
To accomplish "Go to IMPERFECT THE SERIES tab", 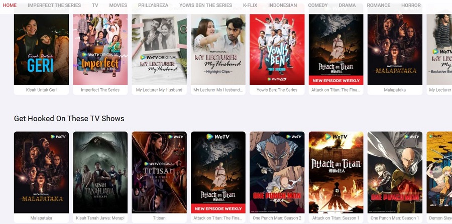I will click(54, 5).
